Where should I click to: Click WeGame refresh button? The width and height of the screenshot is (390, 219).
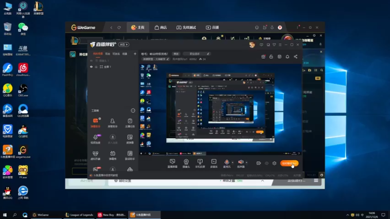pos(119,28)
